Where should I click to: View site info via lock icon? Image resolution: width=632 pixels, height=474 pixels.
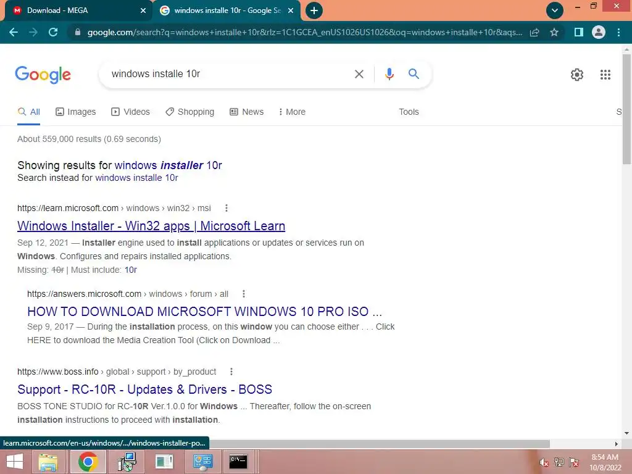pyautogui.click(x=77, y=32)
